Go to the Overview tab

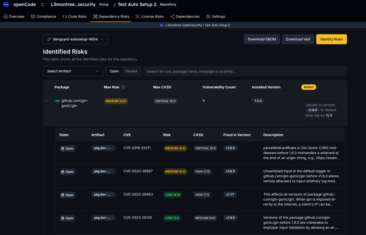[14, 16]
